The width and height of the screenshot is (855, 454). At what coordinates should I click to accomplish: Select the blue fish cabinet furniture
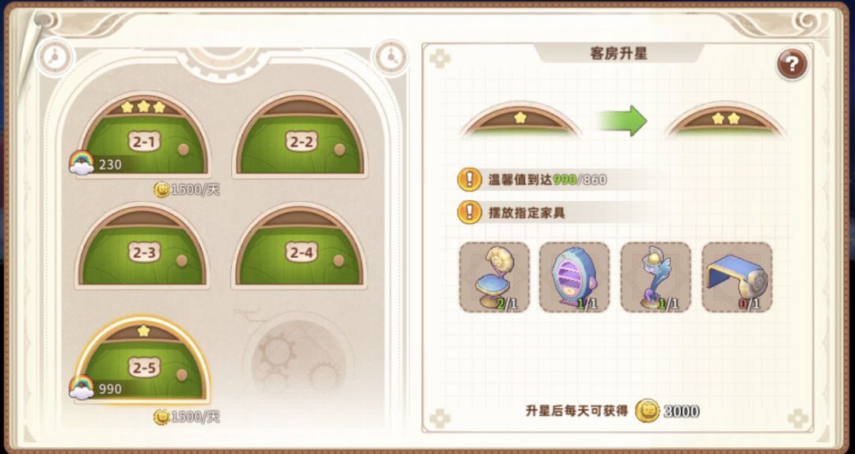coord(574,278)
